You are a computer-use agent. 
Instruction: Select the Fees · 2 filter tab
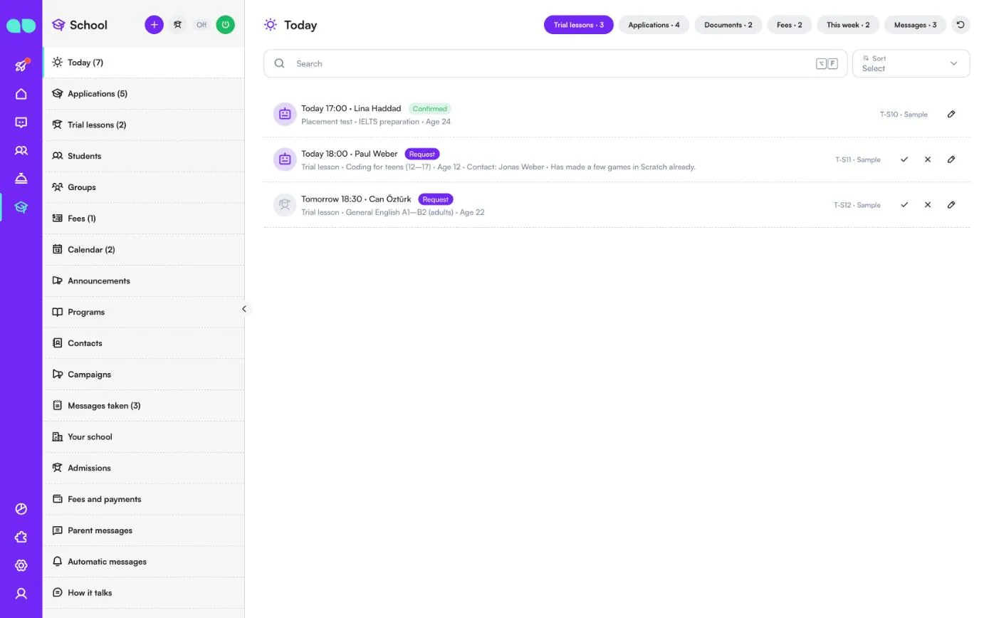tap(789, 25)
